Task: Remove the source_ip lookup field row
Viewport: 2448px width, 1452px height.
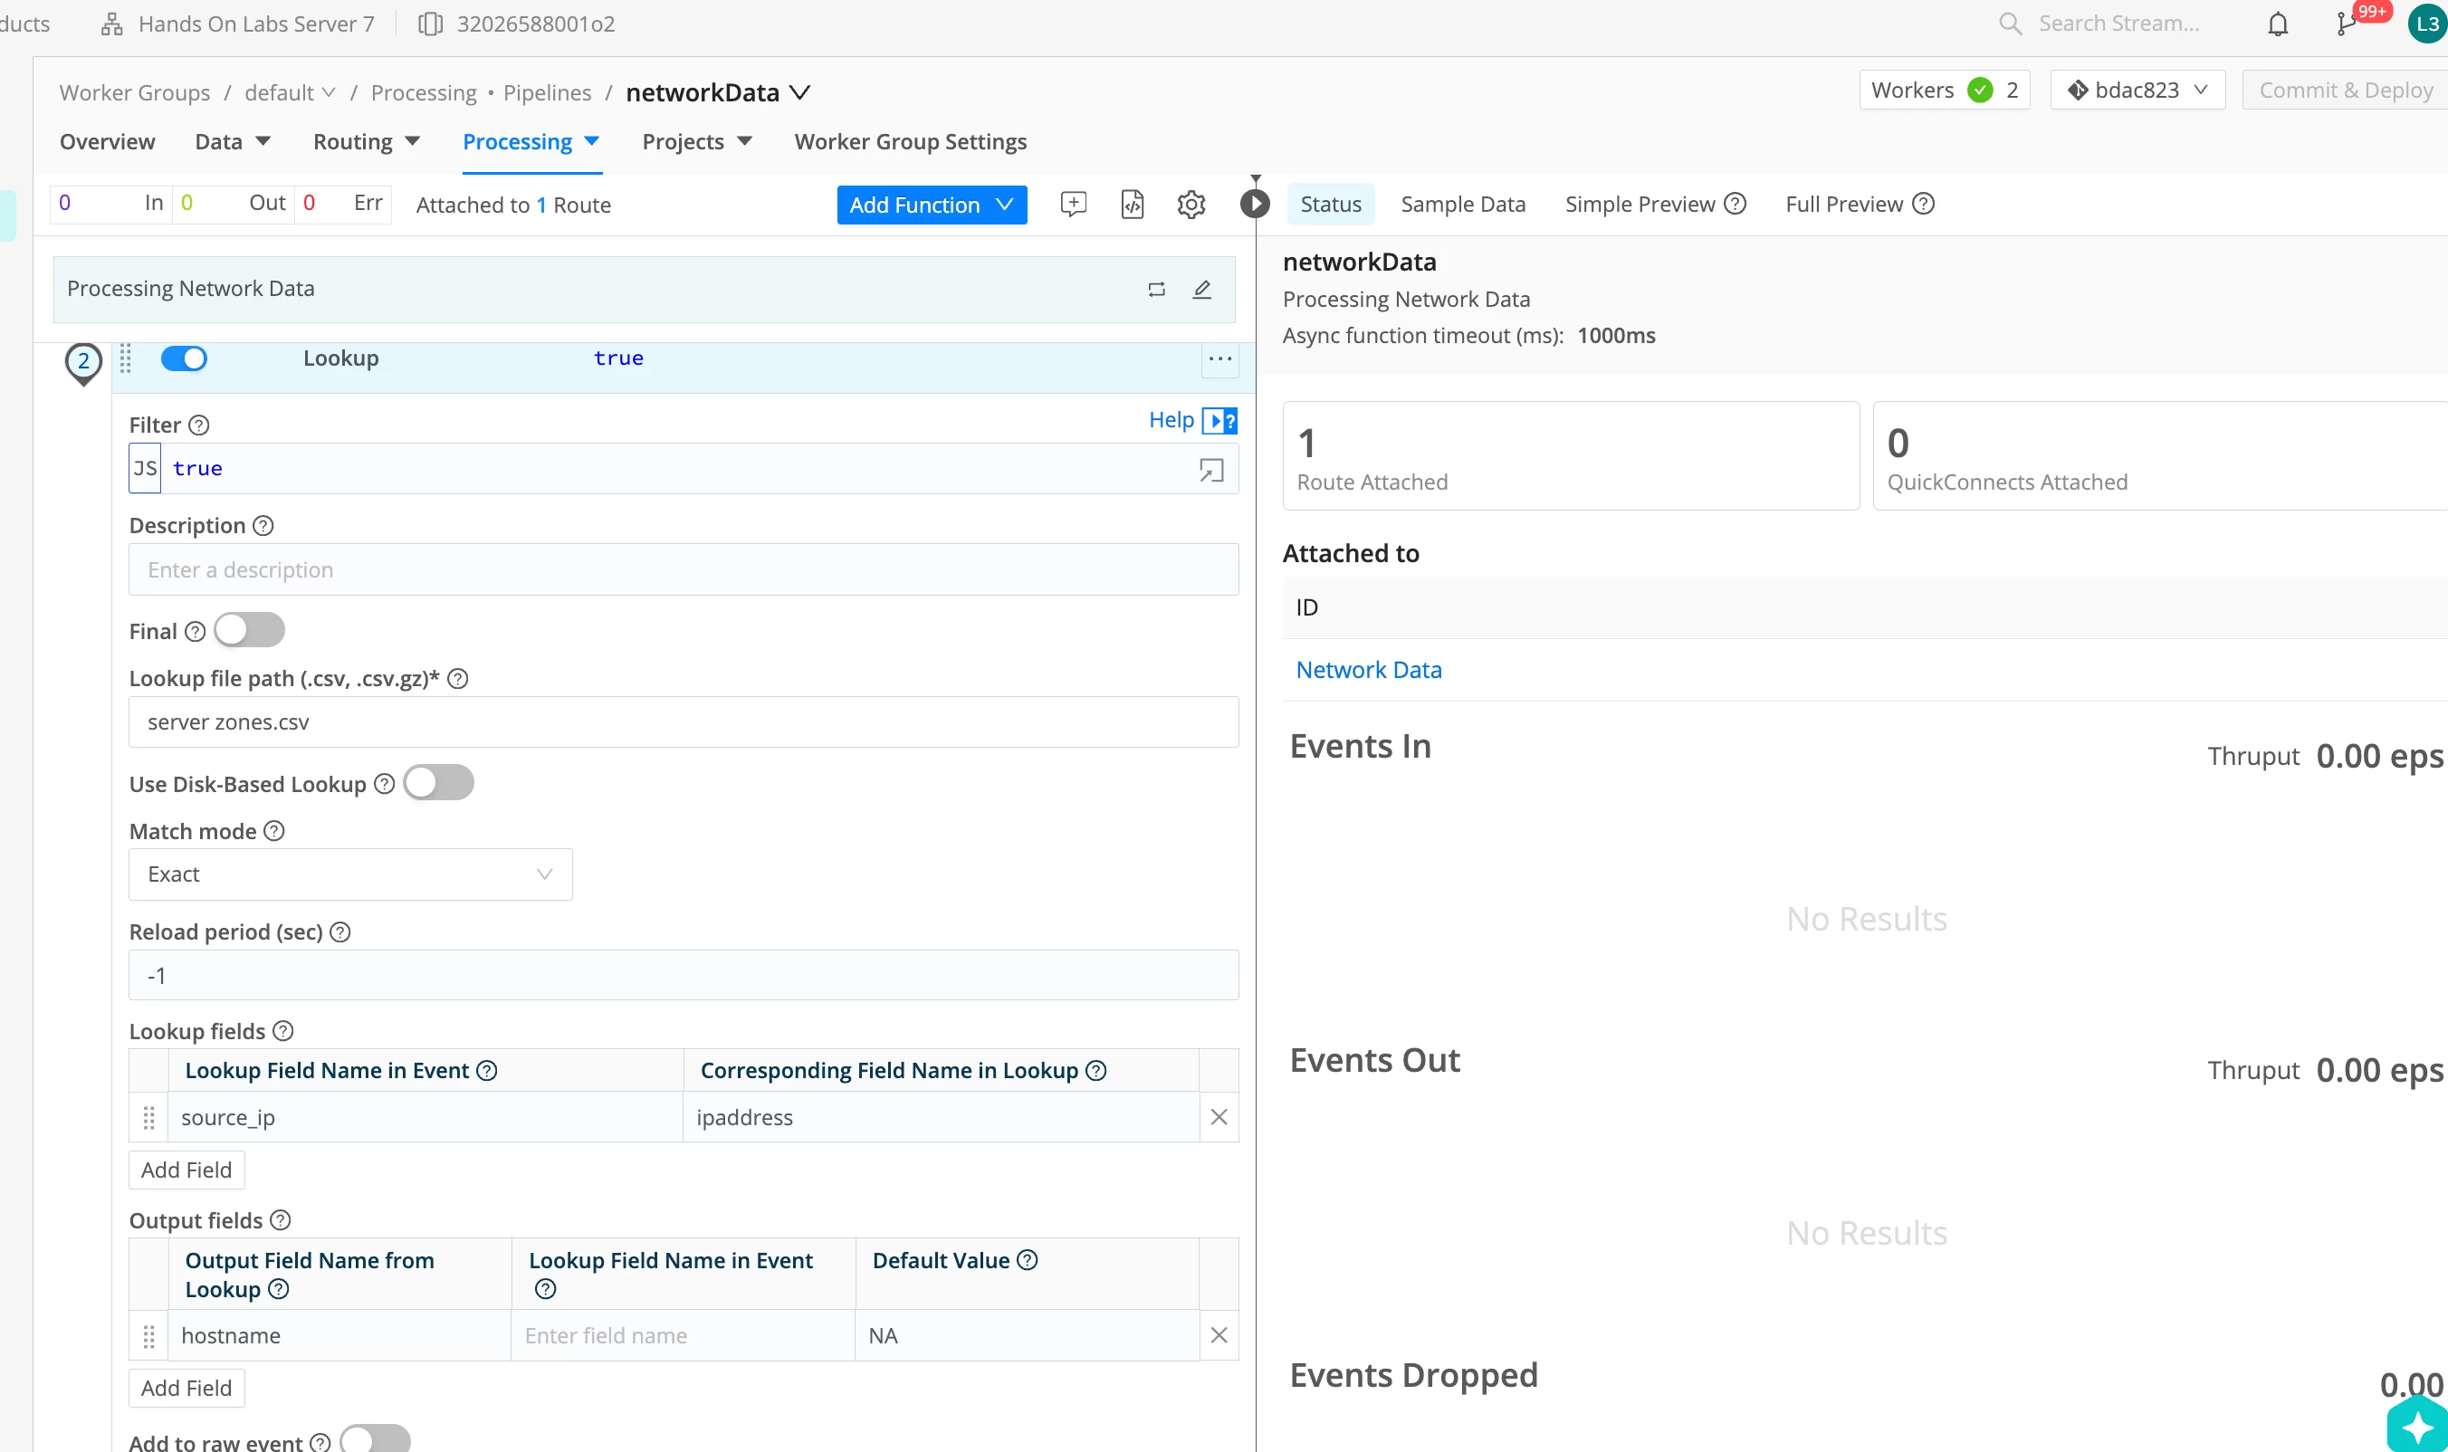Action: coord(1219,1117)
